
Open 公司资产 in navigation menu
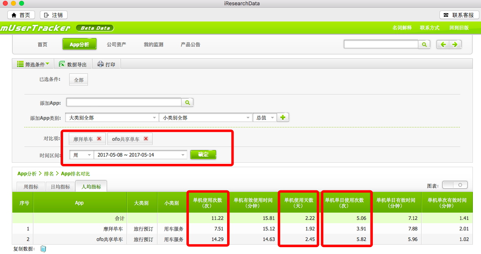coord(116,45)
